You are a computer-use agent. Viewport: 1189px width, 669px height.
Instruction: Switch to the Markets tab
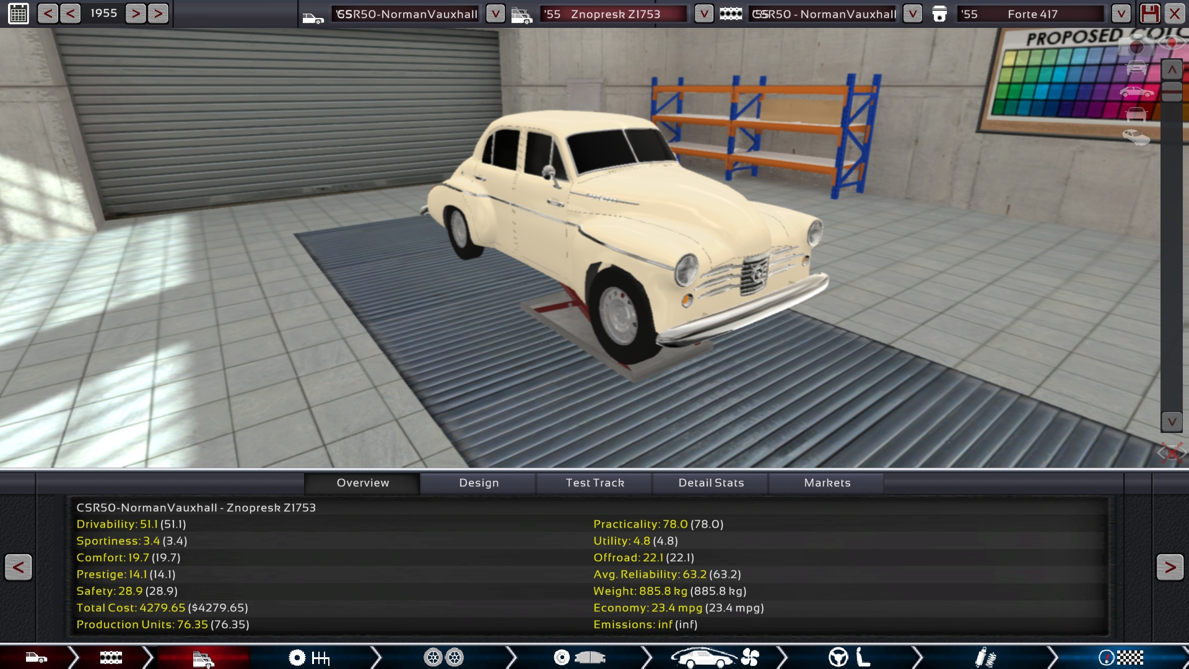coord(827,483)
